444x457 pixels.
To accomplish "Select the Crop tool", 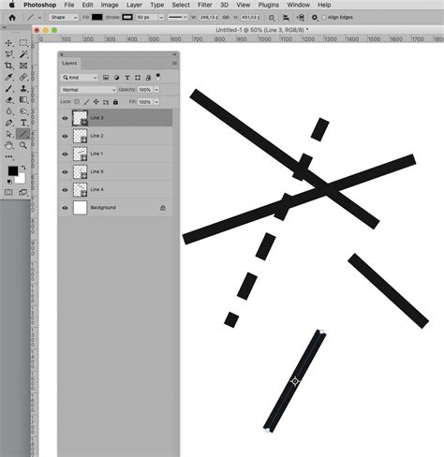I will click(x=8, y=66).
